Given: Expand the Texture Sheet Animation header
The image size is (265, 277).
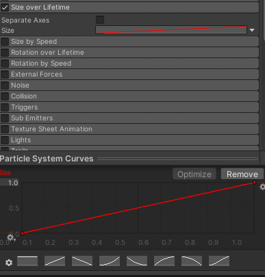Looking at the screenshot, I should tap(129, 129).
